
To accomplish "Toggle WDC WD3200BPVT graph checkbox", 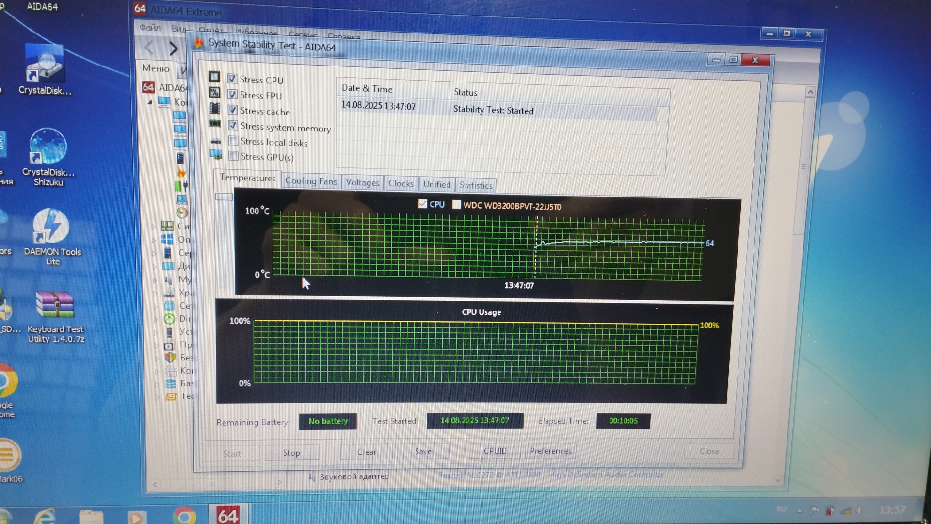I will click(456, 205).
